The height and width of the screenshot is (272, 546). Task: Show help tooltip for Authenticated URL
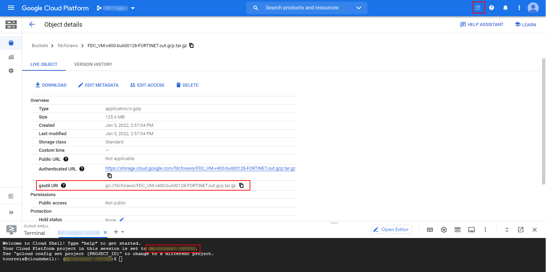pyautogui.click(x=82, y=169)
